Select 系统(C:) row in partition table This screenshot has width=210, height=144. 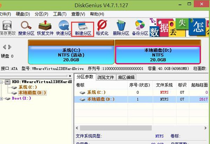tap(141, 92)
